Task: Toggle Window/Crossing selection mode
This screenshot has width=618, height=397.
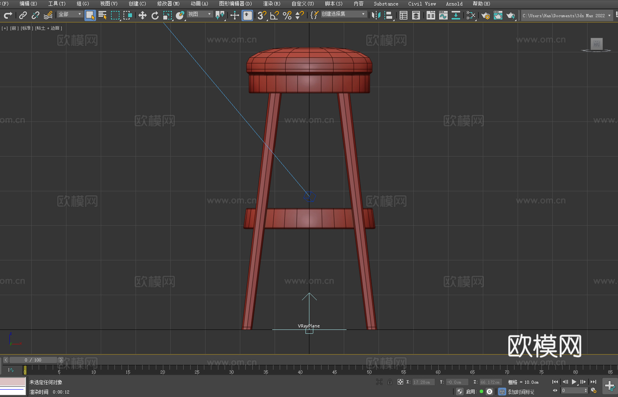Action: coord(128,15)
